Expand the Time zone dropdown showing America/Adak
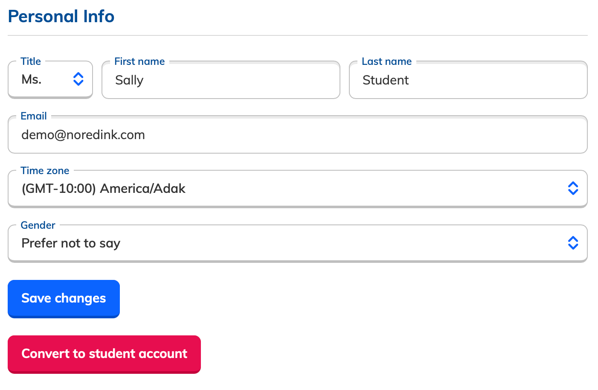Screen dimensions: 598x390 click(x=298, y=189)
